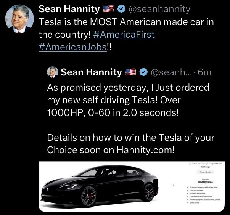Click the next-image chevron beside the car

click(x=174, y=185)
